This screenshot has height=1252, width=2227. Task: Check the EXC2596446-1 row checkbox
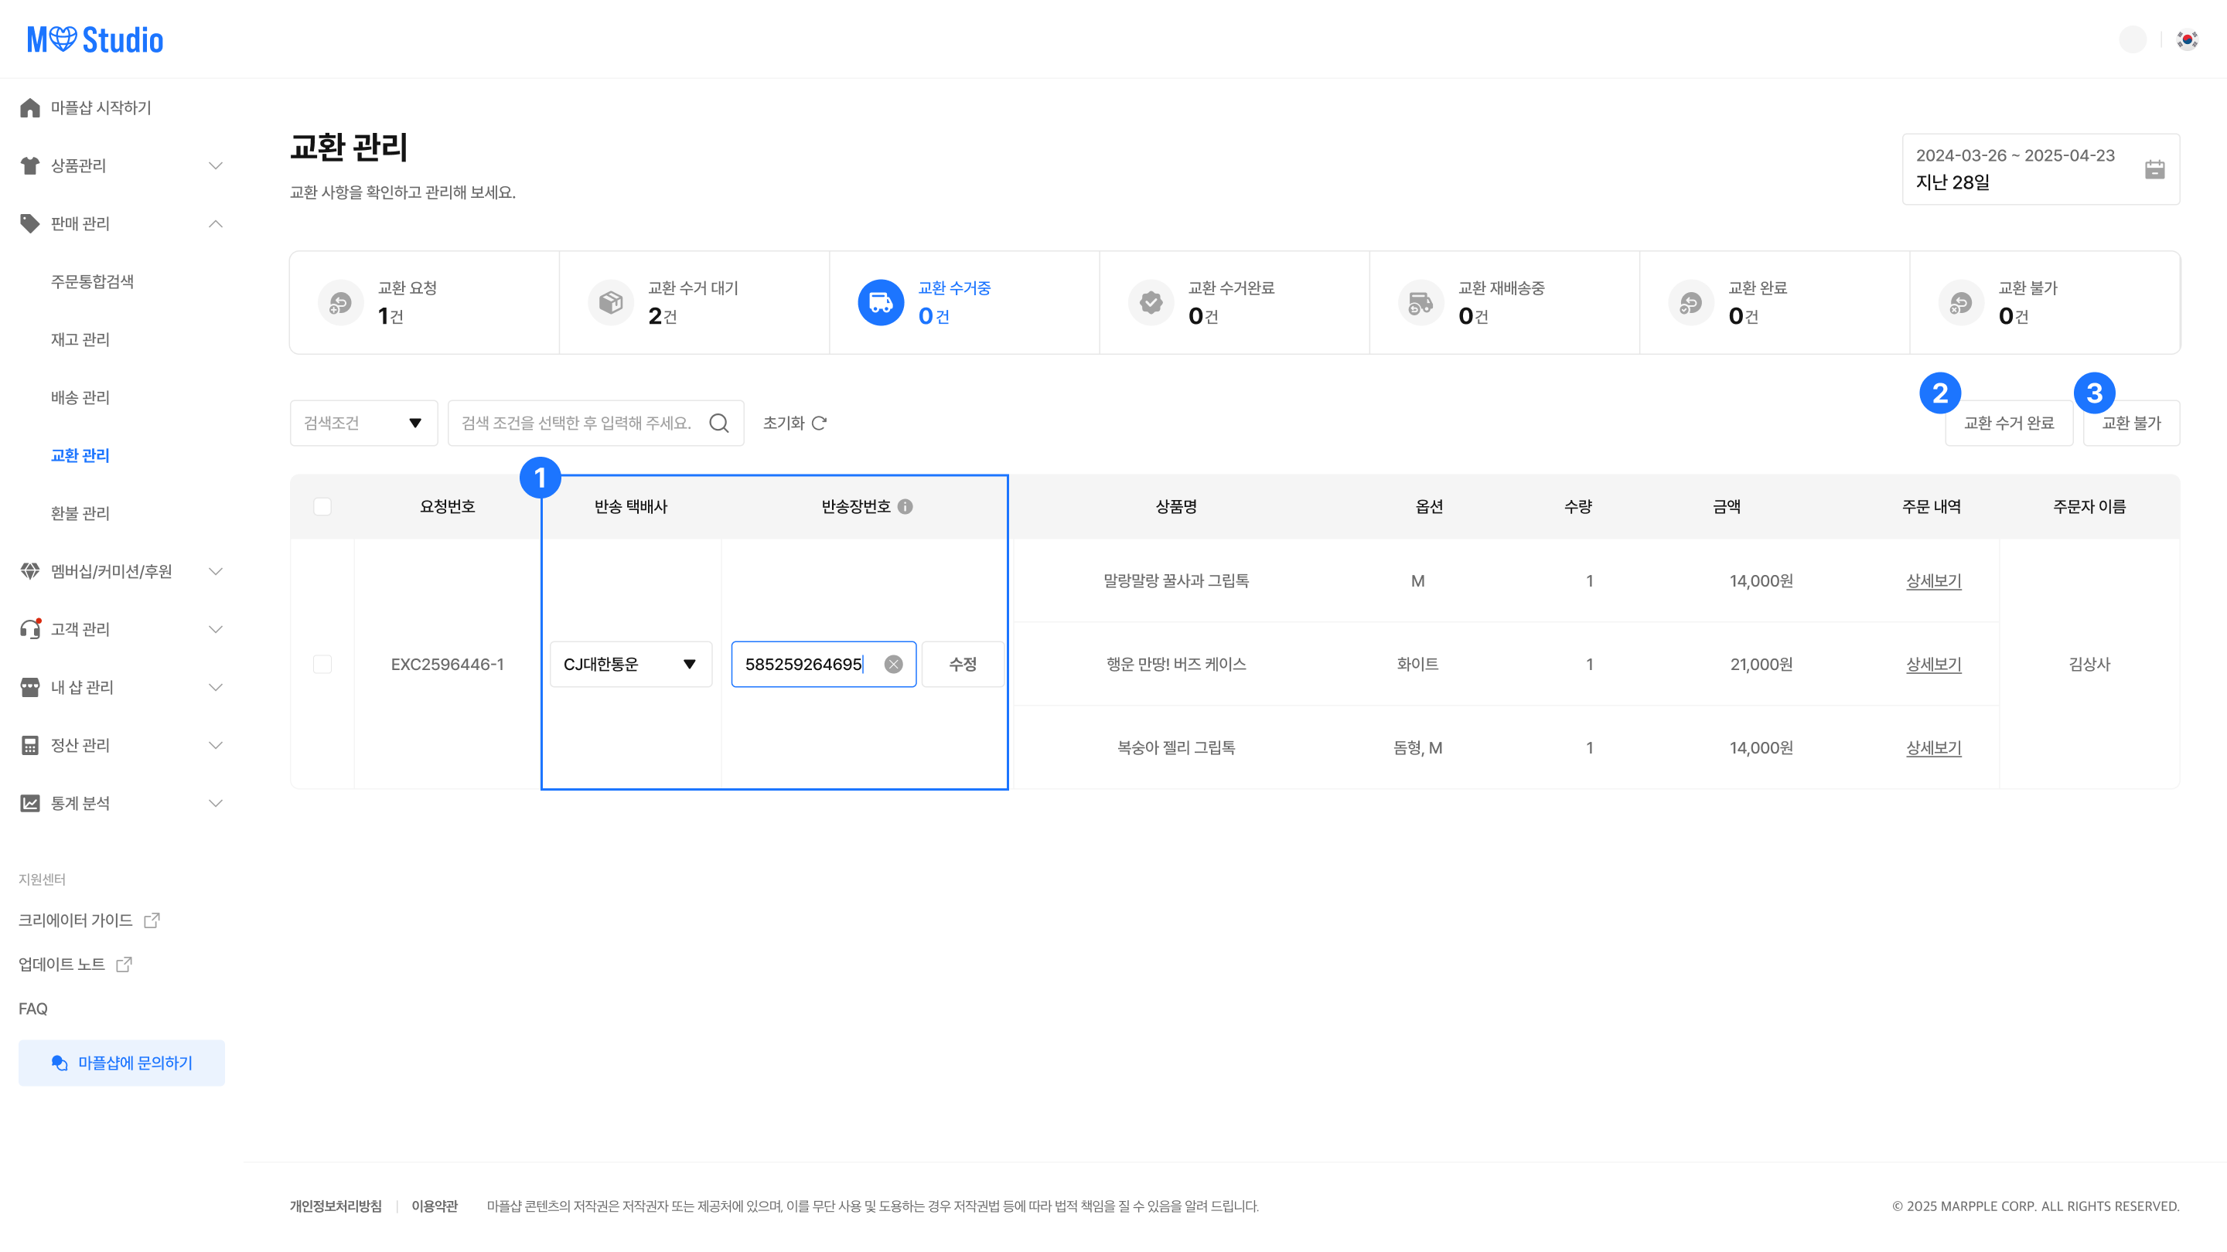(x=322, y=664)
